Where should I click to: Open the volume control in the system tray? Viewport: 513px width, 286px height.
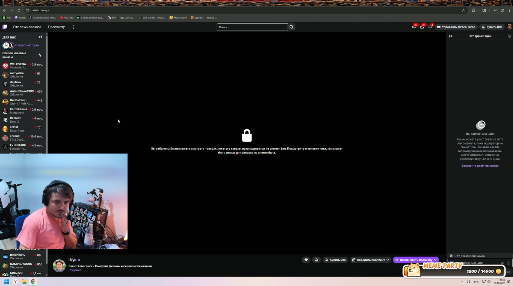click(489, 281)
